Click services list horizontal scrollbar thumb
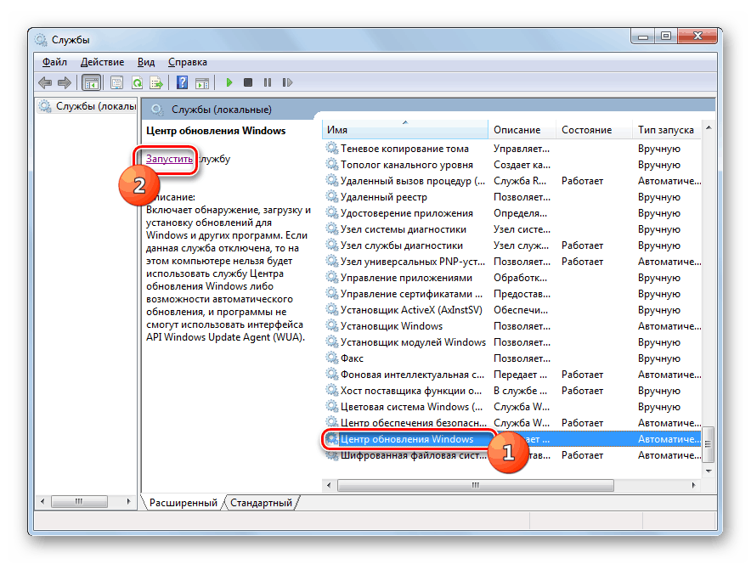This screenshot has height=564, width=751. point(475,485)
